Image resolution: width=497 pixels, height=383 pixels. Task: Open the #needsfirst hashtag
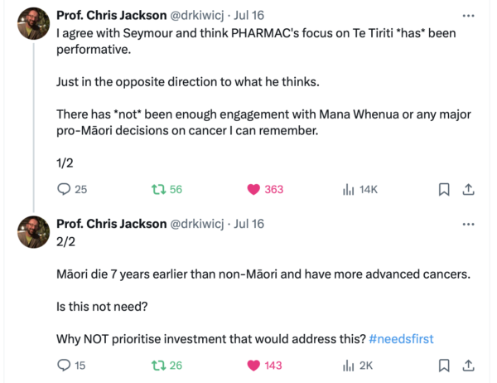pyautogui.click(x=401, y=338)
